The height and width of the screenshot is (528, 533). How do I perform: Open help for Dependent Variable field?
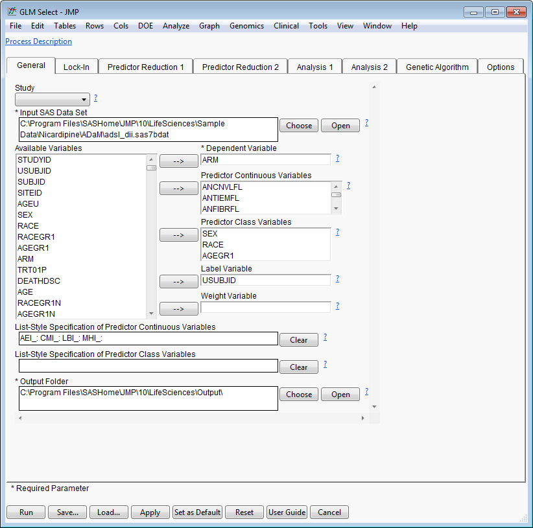coord(337,158)
